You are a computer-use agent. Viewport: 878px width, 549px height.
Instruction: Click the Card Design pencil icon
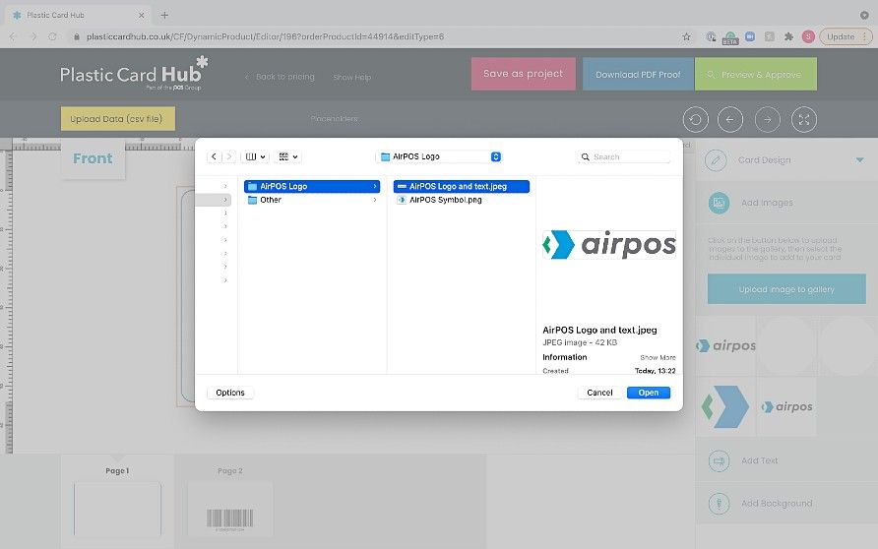pos(716,160)
